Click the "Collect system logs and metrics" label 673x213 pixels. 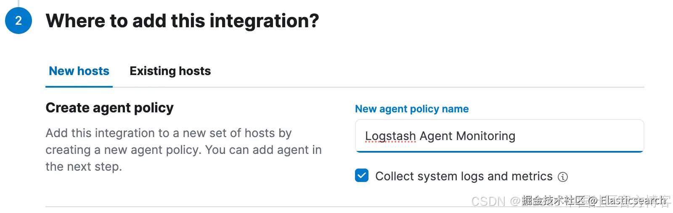tap(464, 177)
